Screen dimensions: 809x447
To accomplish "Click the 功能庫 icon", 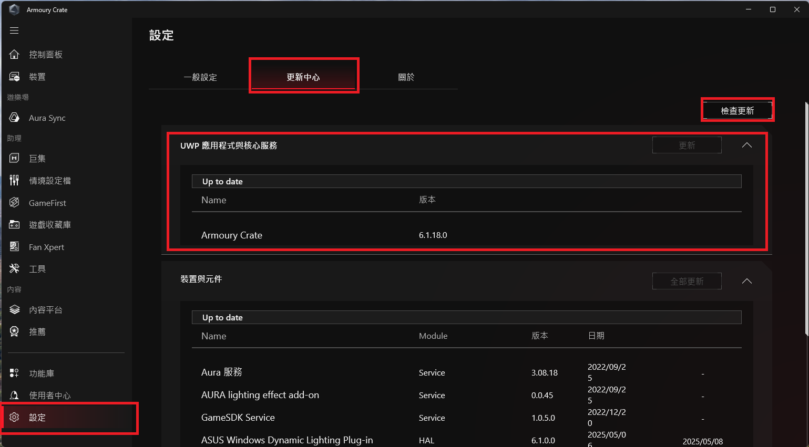I will click(14, 373).
